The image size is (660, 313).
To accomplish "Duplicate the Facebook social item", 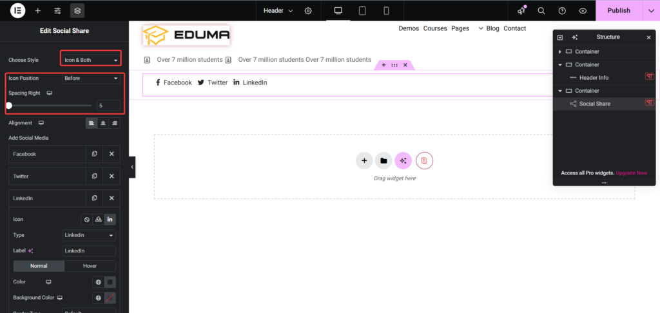I will click(95, 154).
